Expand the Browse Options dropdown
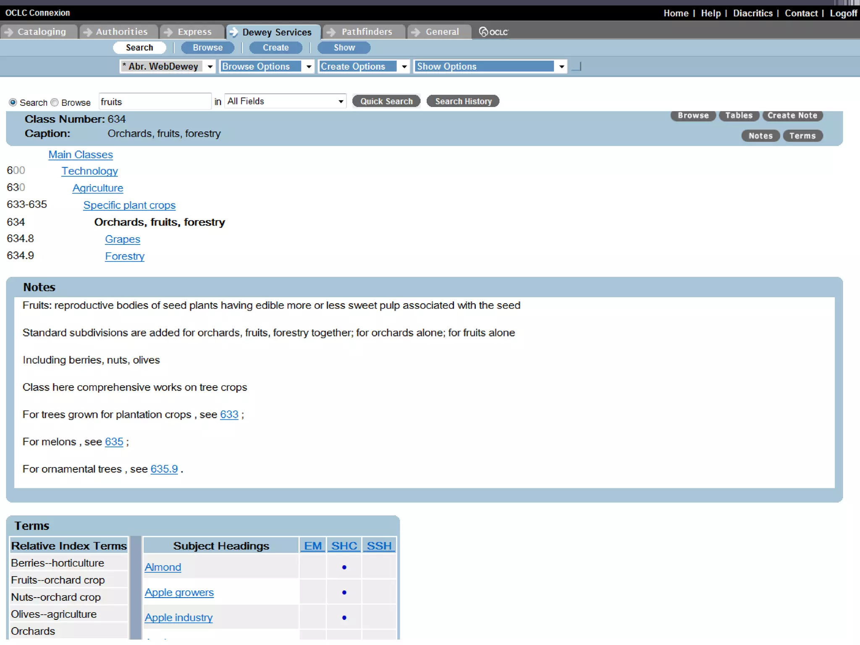Screen dimensions: 860x645 tap(266, 66)
